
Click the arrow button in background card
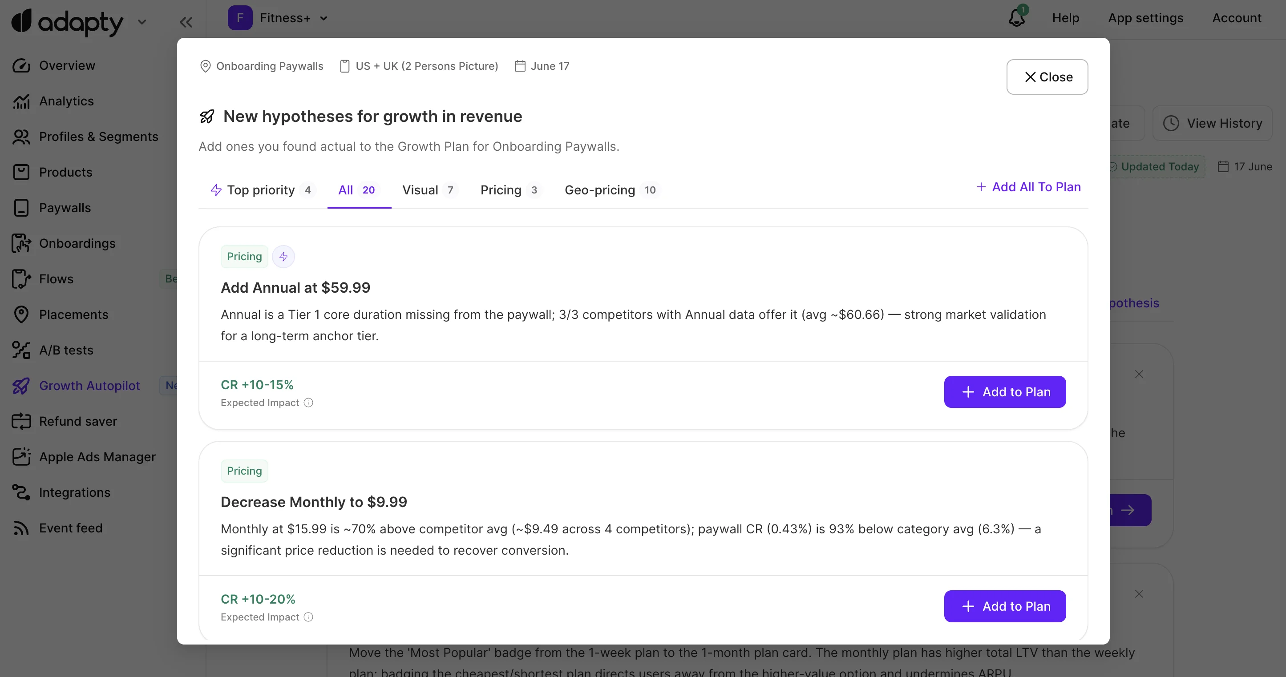click(x=1130, y=510)
